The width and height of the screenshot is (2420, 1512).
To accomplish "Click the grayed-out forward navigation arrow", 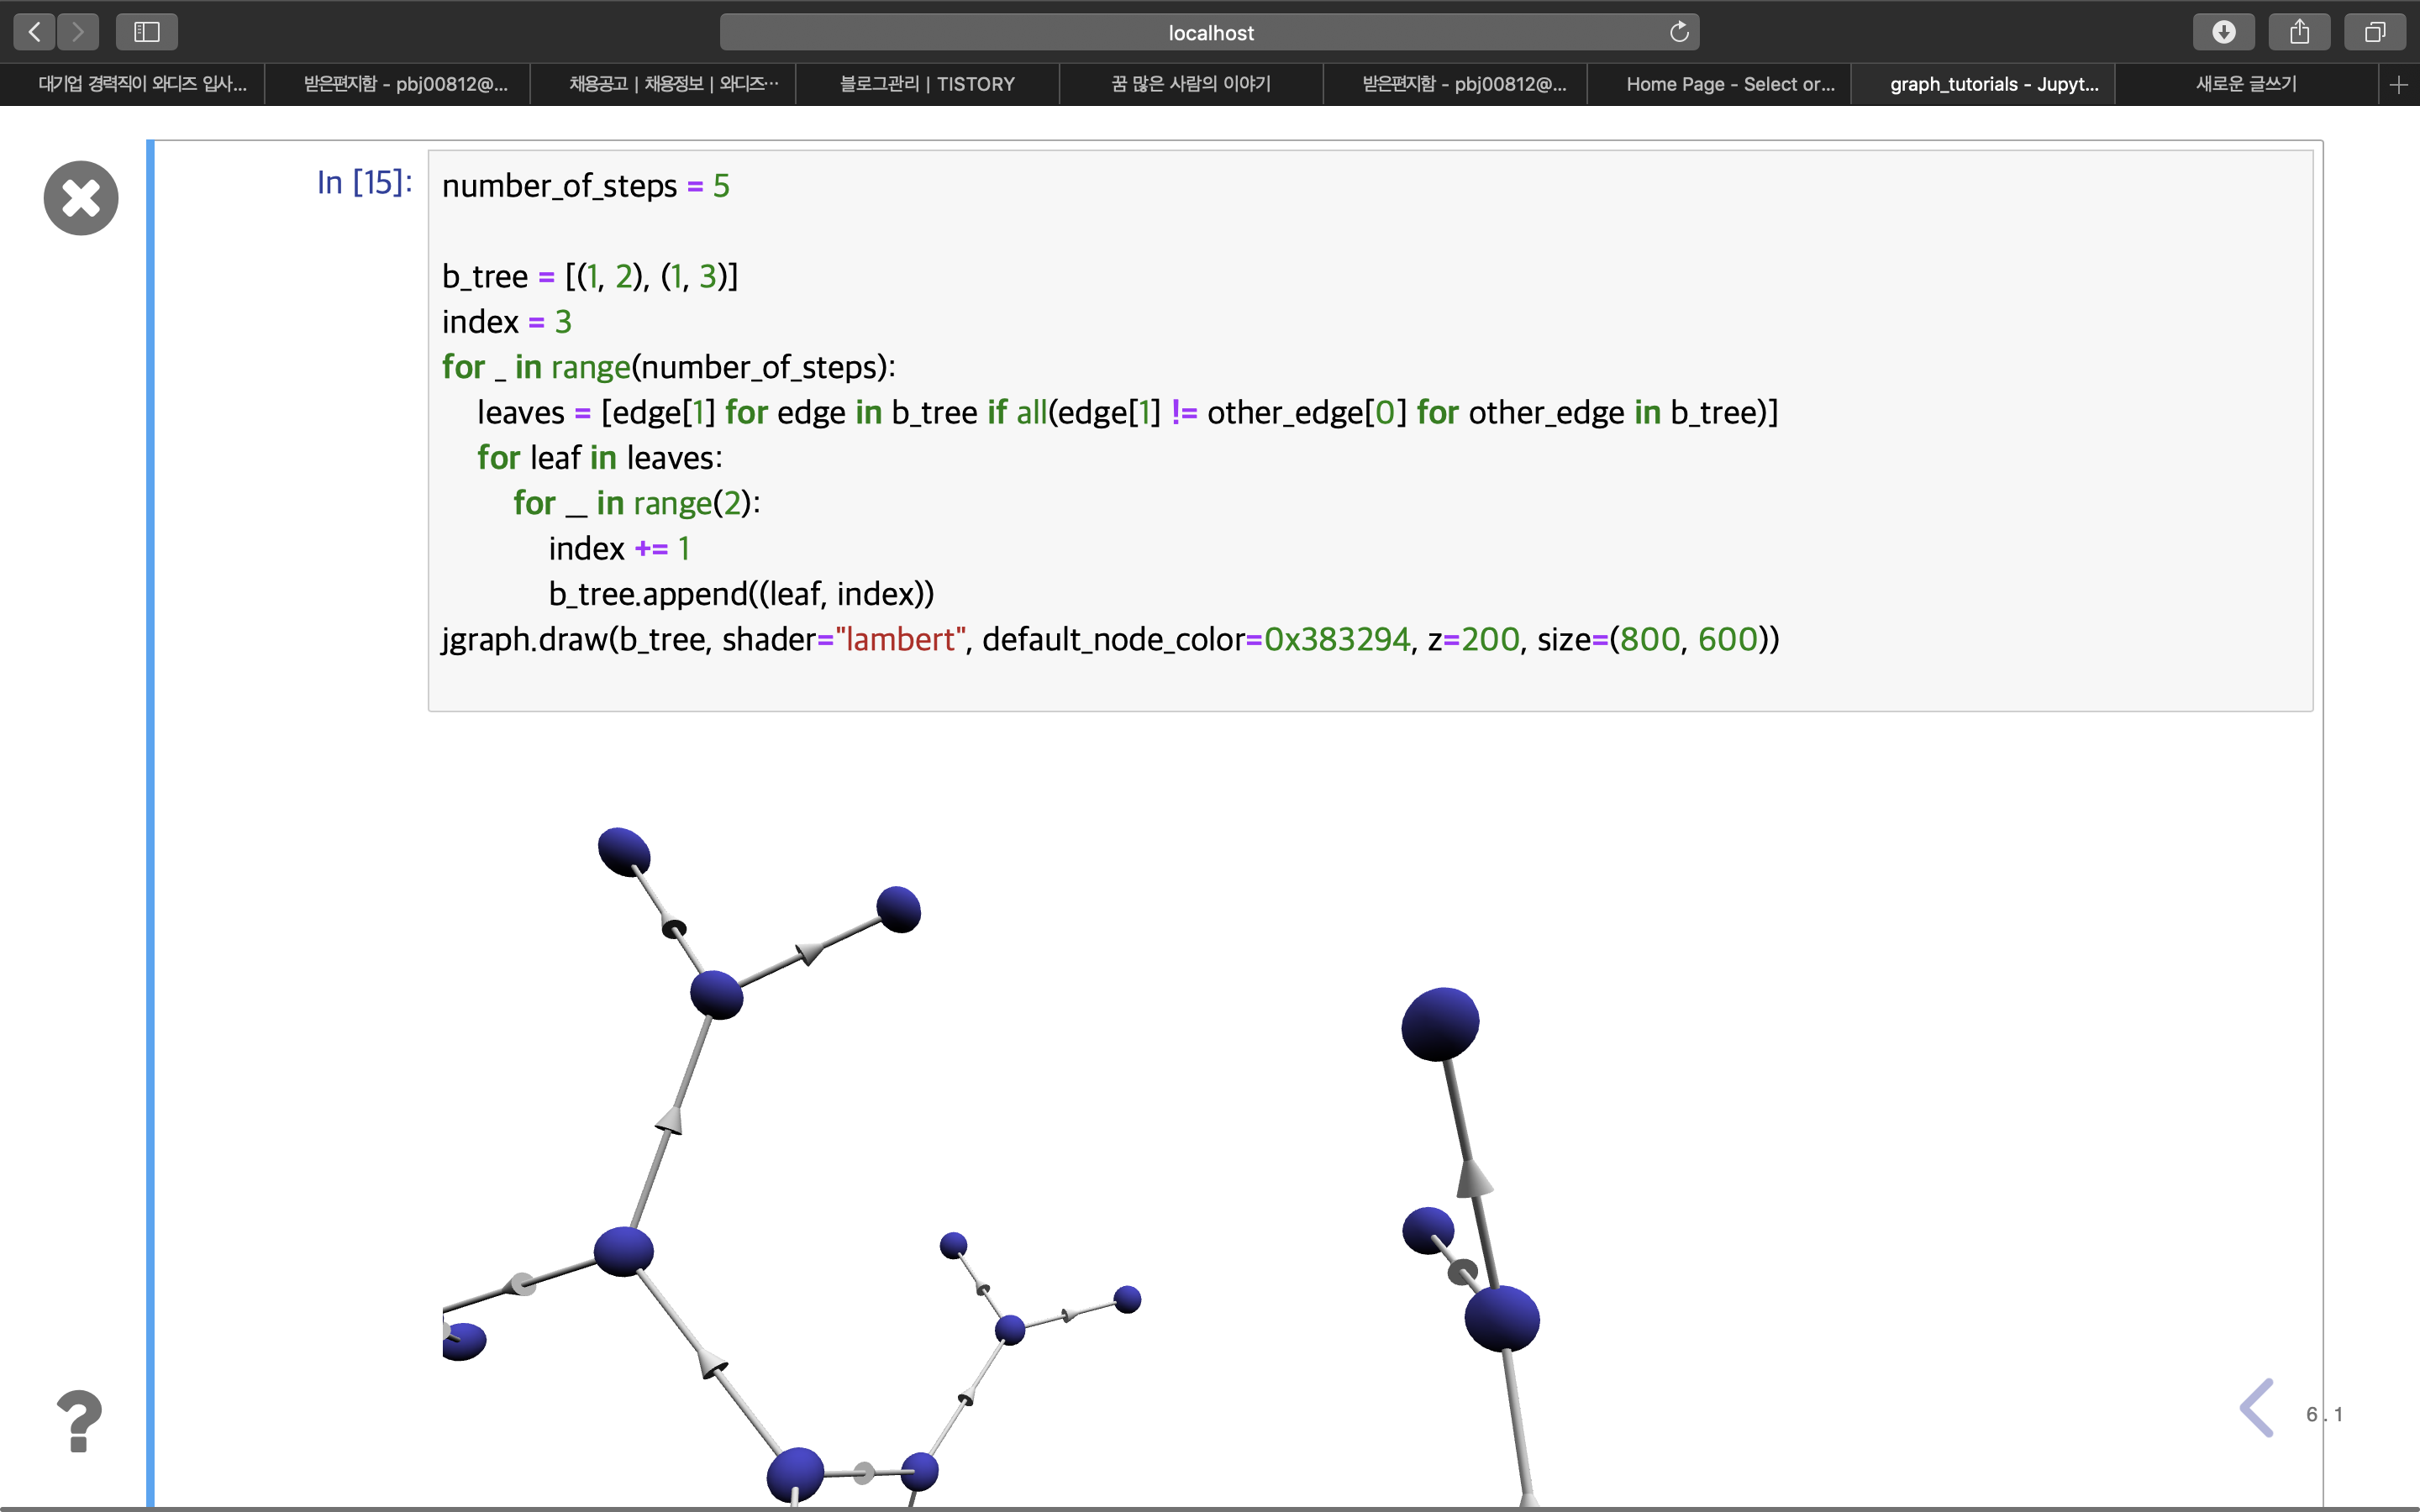I will 78,31.
